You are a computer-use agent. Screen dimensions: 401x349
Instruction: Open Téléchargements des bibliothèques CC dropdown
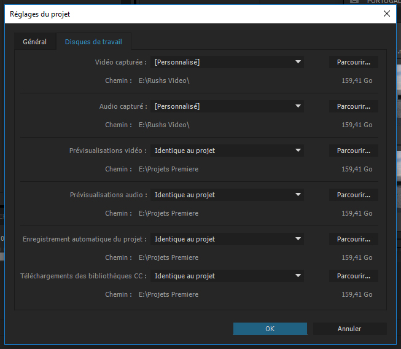click(227, 276)
